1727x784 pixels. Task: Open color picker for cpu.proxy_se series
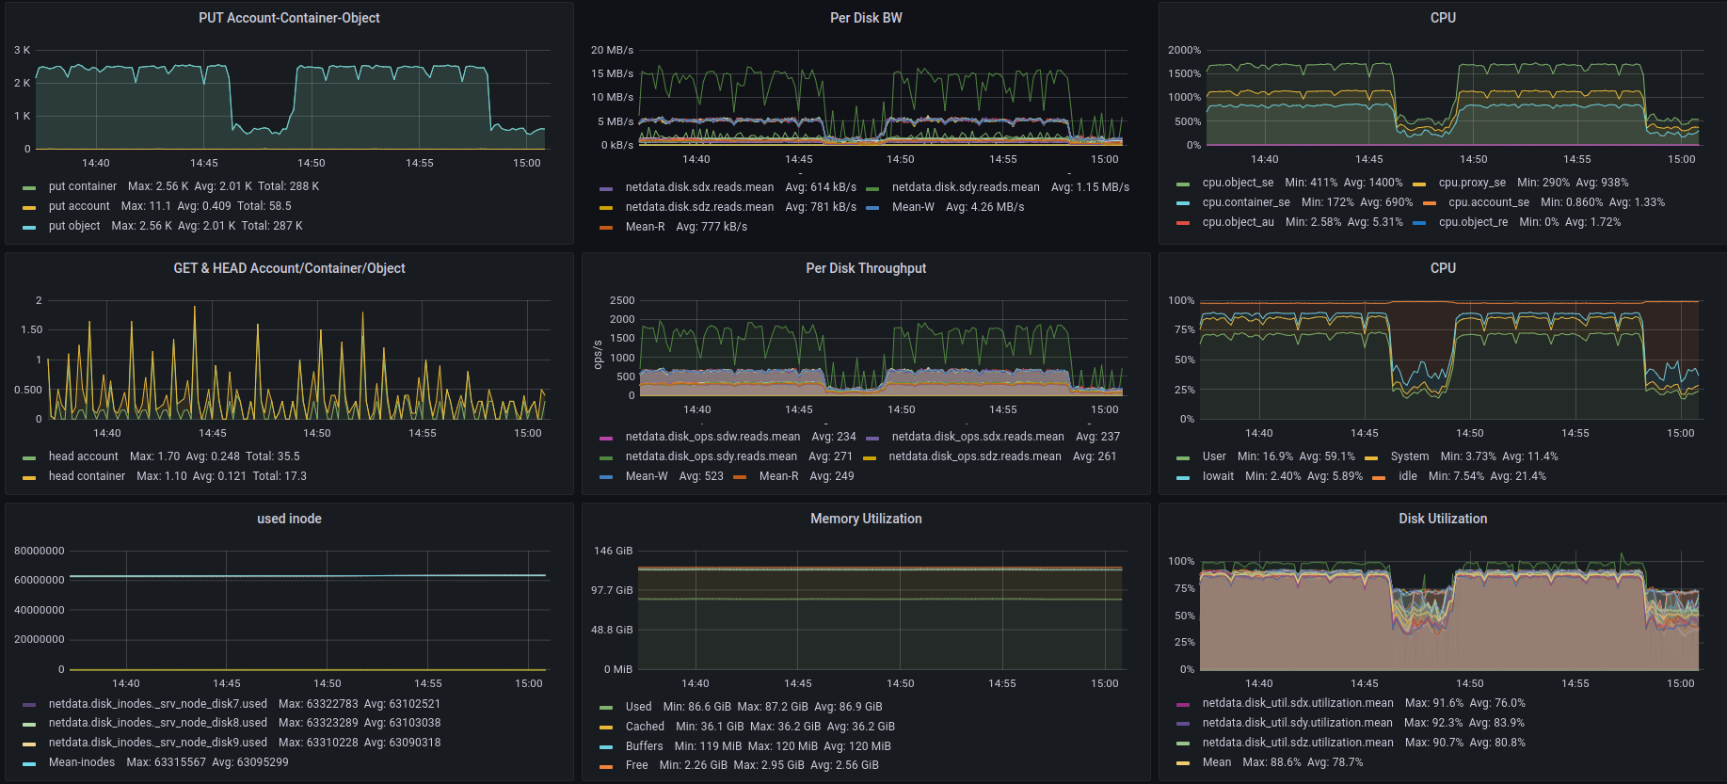pyautogui.click(x=1419, y=184)
